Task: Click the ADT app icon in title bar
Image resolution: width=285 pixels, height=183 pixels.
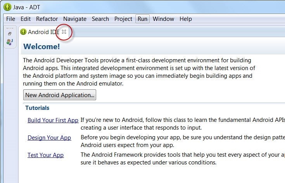Action: 7,7
